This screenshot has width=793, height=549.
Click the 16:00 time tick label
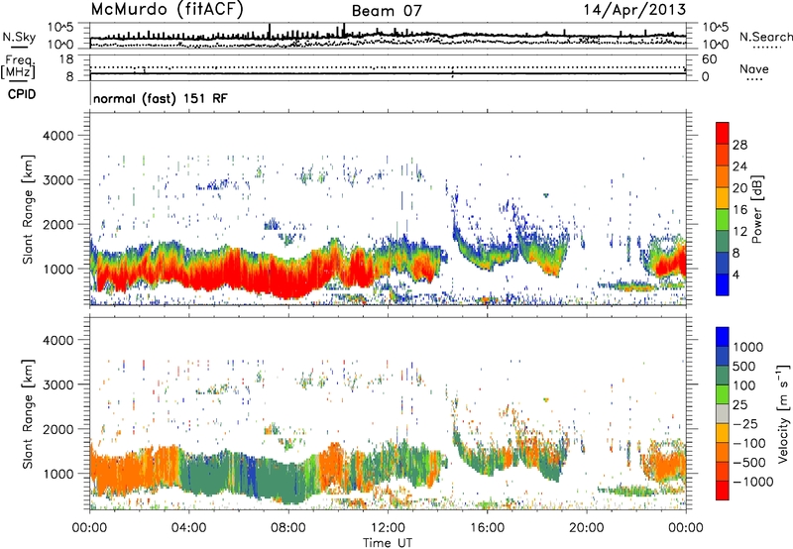pyautogui.click(x=487, y=528)
